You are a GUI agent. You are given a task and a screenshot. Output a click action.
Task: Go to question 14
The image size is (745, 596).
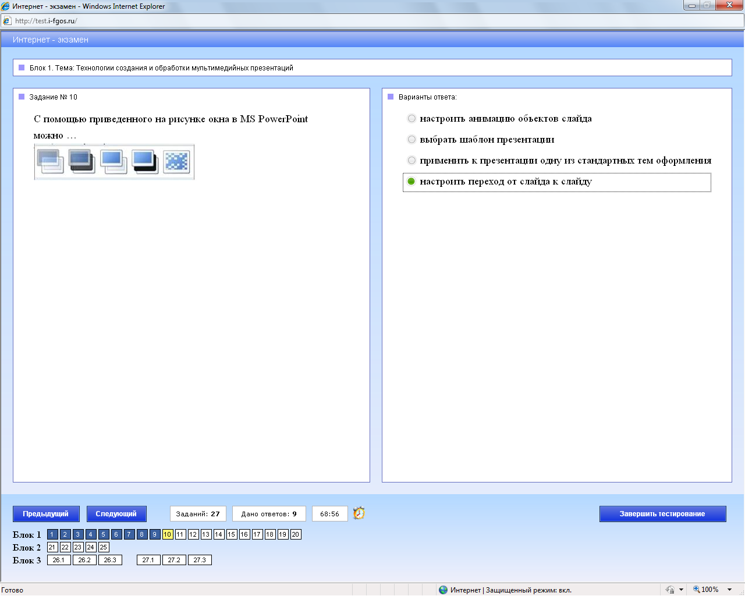[x=219, y=534]
